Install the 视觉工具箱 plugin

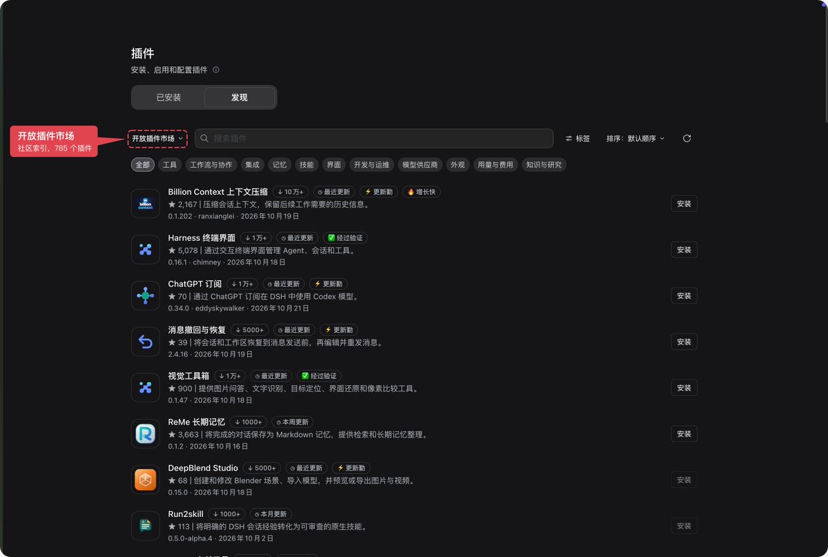click(x=684, y=388)
